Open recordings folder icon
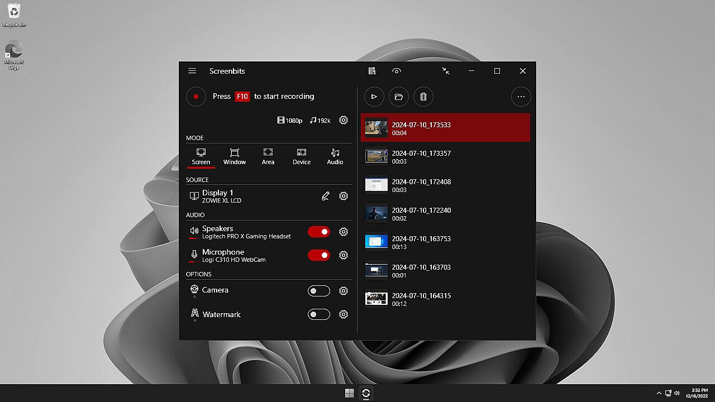The height and width of the screenshot is (402, 715). tap(399, 97)
